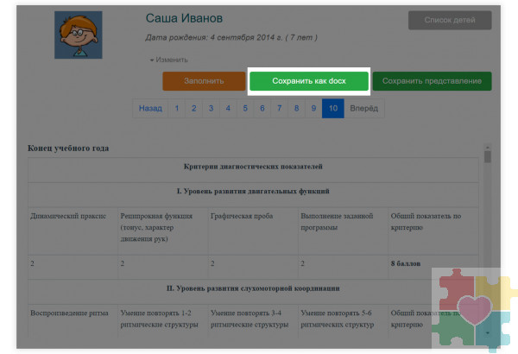Image resolution: width=518 pixels, height=354 pixels.
Task: Switch to page 2 in the pagination
Action: 193,109
